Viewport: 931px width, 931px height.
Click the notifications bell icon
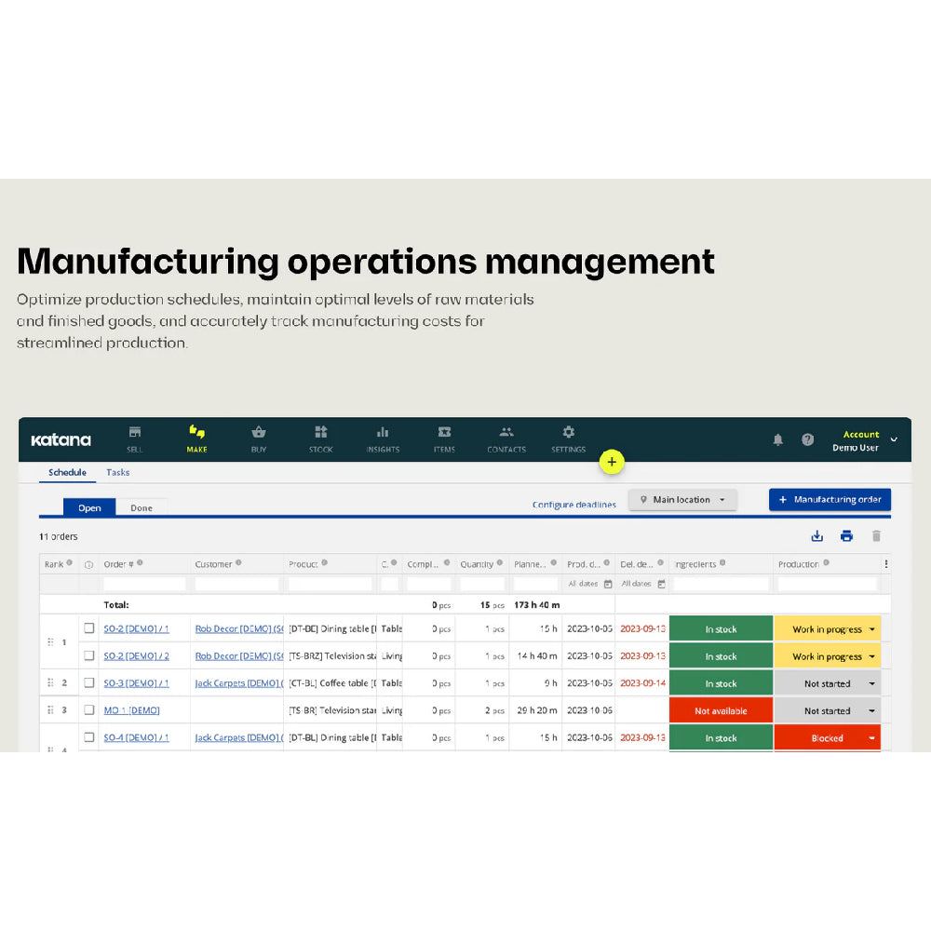pyautogui.click(x=777, y=439)
